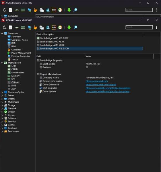Click user icon in back window toolbar

[x=48, y=10]
